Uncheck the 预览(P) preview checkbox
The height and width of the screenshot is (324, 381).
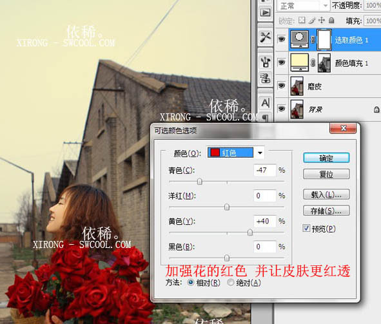coord(306,228)
